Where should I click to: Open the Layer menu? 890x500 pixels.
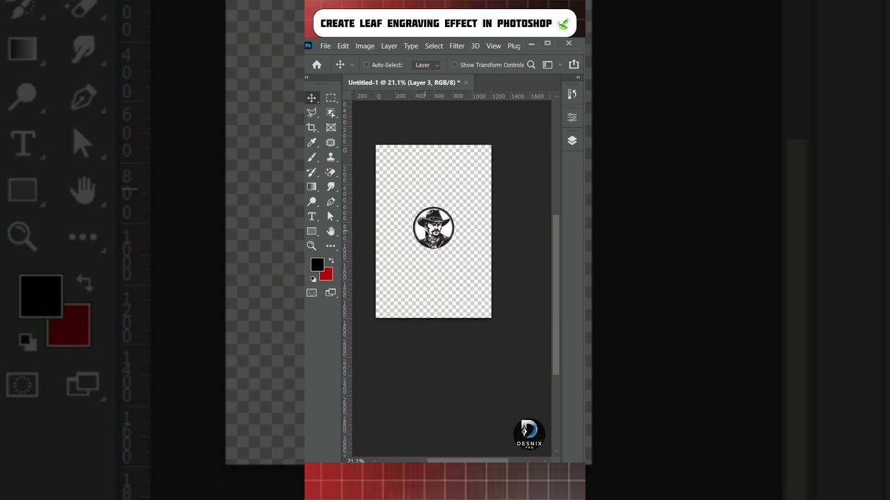[x=389, y=46]
